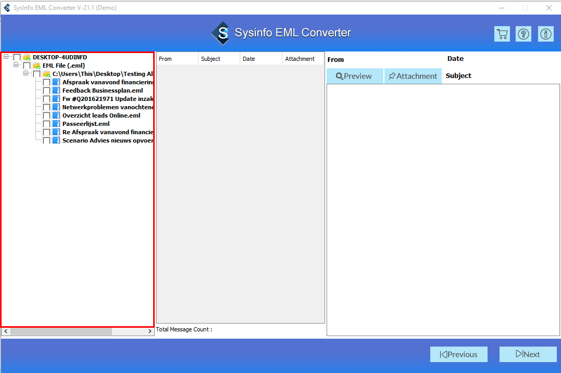Viewport: 561px width, 373px height.
Task: Click file icon beside Fw #Q201621971 Update
Action: [x=56, y=99]
